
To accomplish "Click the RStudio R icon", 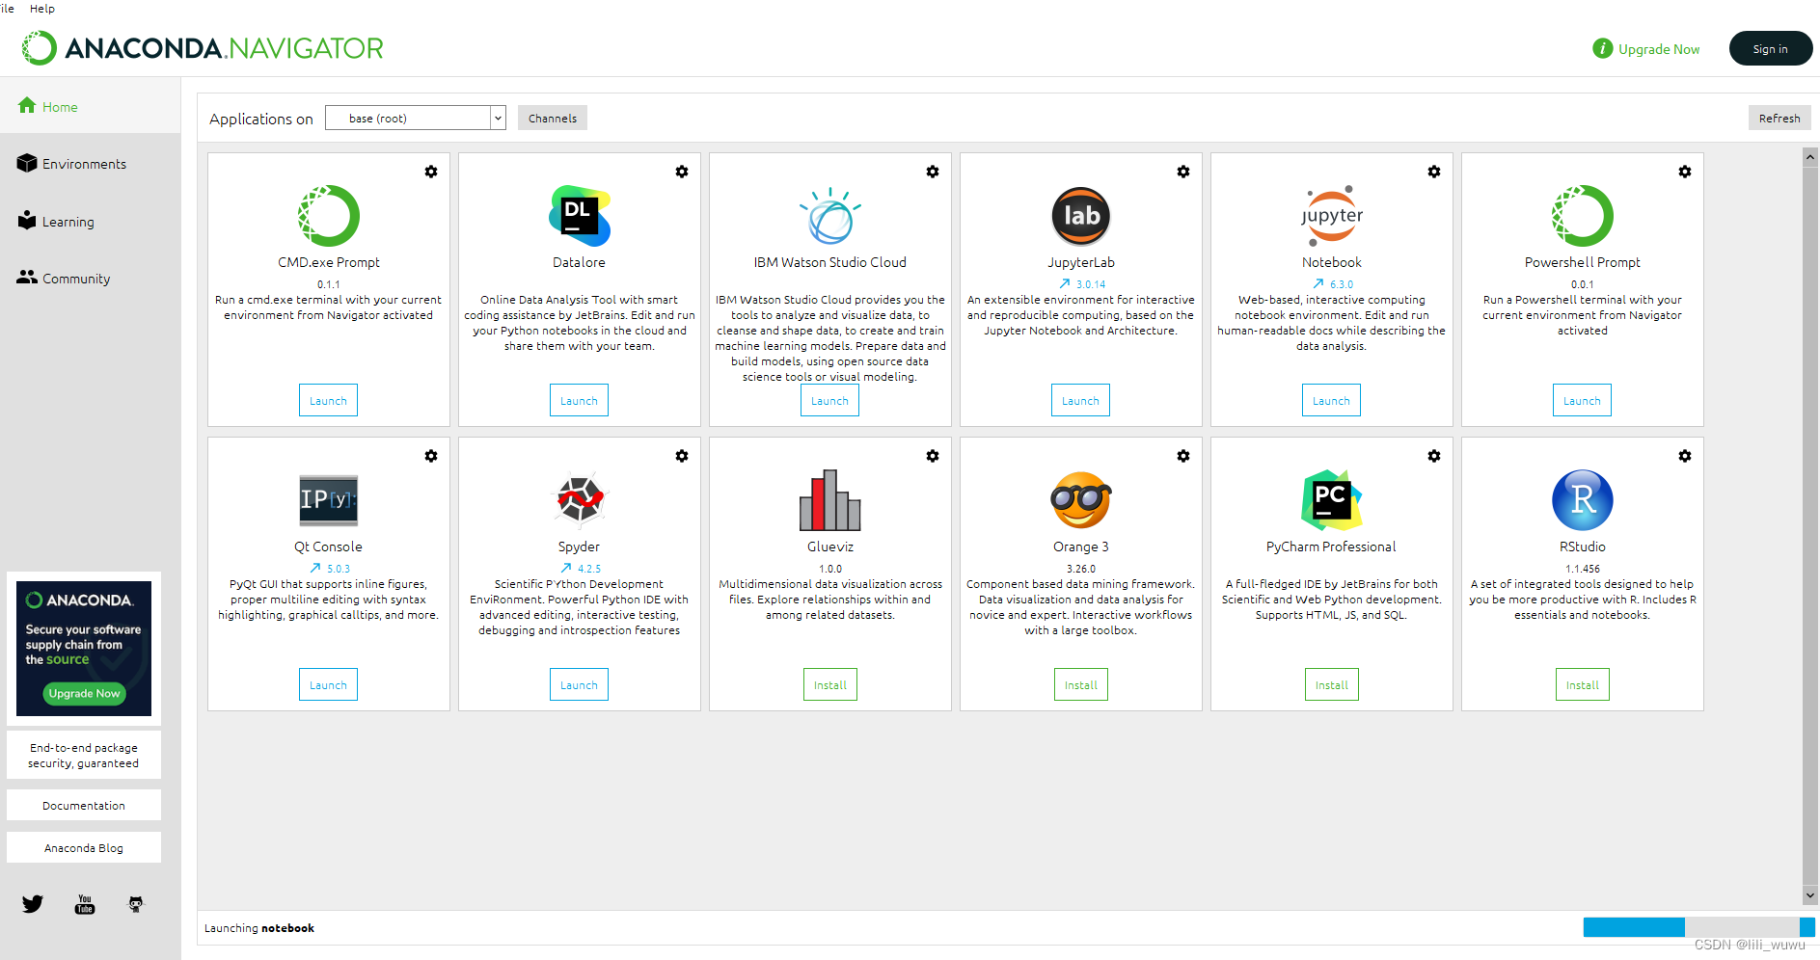I will pyautogui.click(x=1583, y=500).
